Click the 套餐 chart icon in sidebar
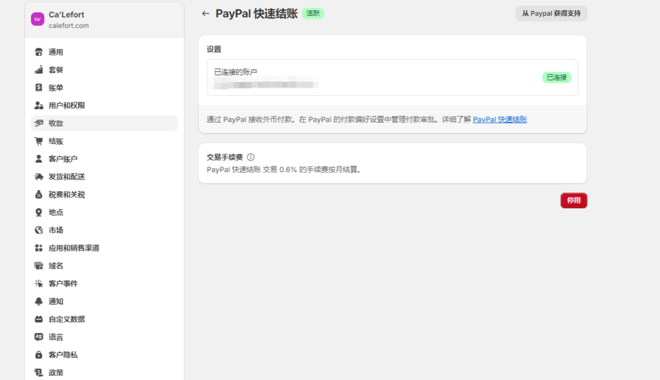The image size is (660, 380). [x=39, y=70]
